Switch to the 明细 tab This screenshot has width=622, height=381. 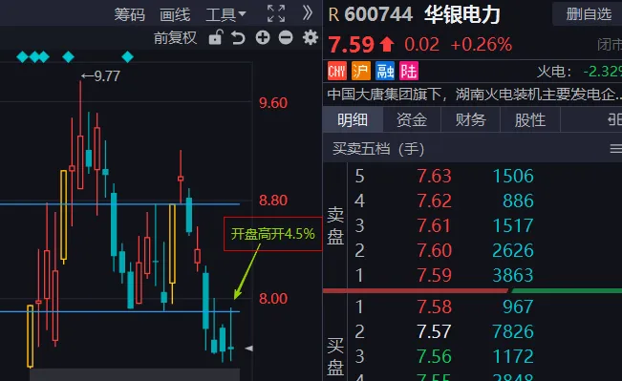coord(353,119)
